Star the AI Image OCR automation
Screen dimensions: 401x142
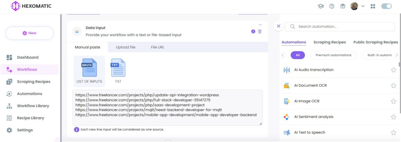(393, 101)
